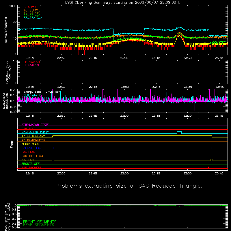Viewport: 231px width, 231px height.
Task: Click the PARTICLE FLAG label
Action: coord(32,156)
